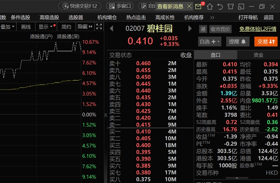
Task: Click the orange 交易 trade button
Action: (266, 42)
